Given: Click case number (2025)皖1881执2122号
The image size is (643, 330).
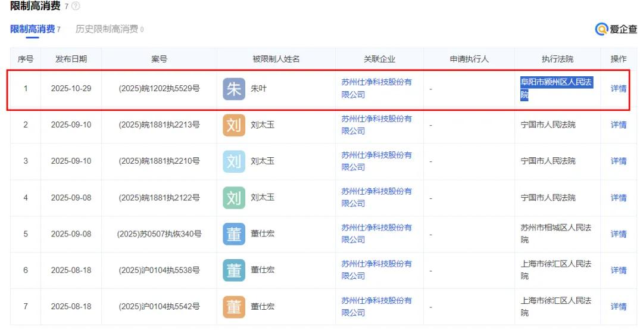Looking at the screenshot, I should coord(159,197).
